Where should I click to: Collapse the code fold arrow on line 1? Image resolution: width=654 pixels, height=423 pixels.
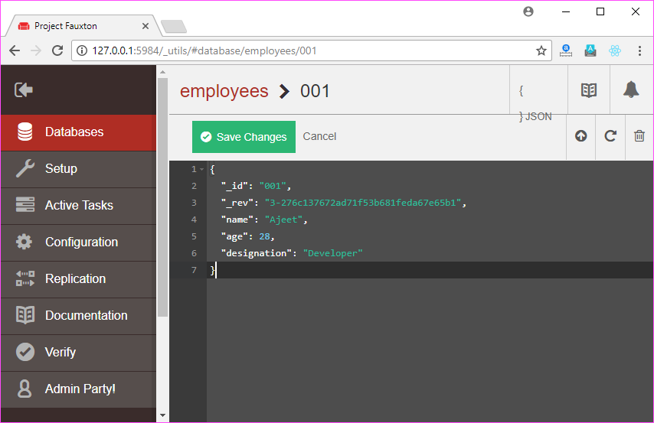(x=202, y=169)
